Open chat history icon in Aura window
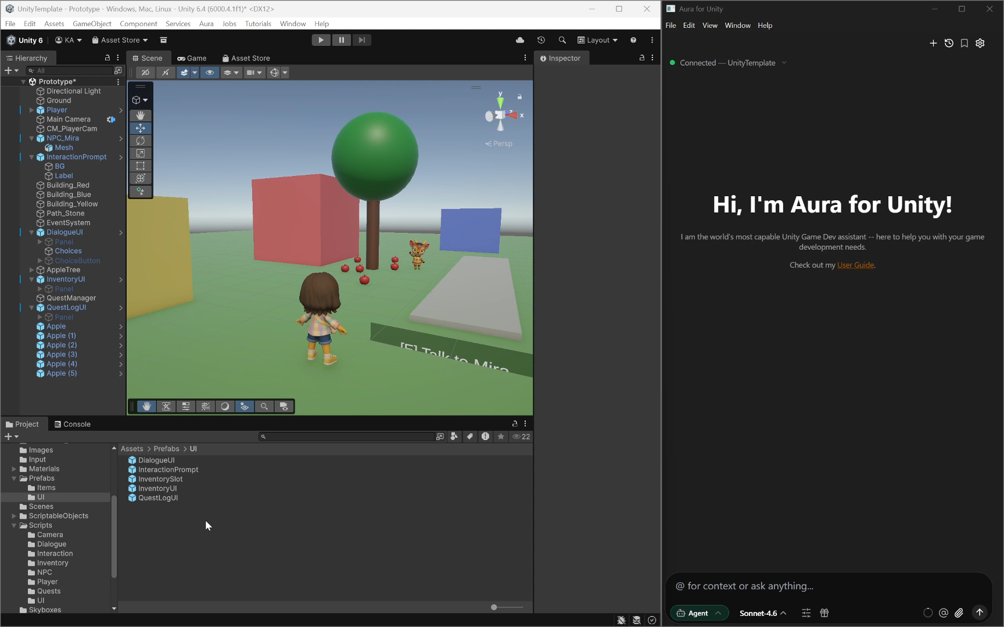The image size is (1004, 627). coord(949,43)
